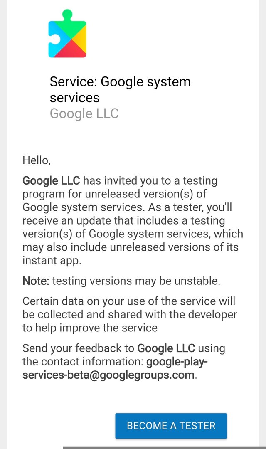Click the "Send your feedback to" text
This screenshot has height=449, width=266.
coord(79,348)
